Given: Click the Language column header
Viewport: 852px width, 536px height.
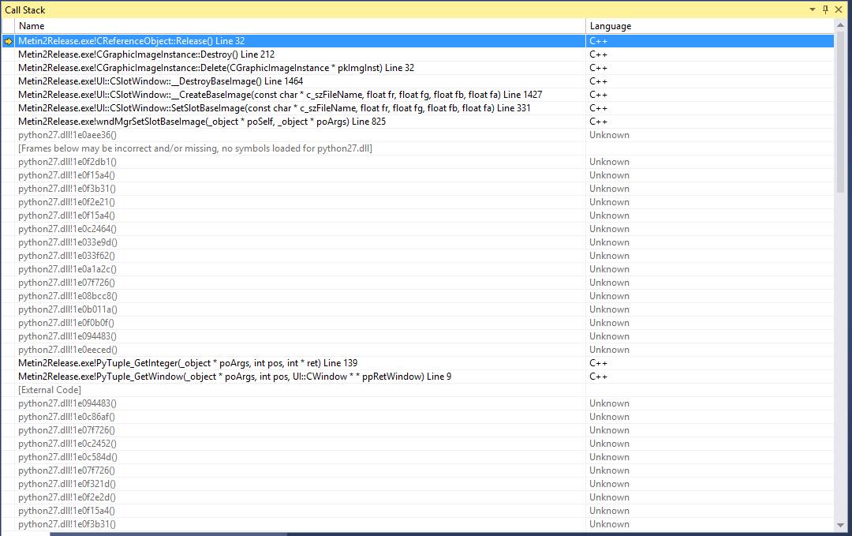Looking at the screenshot, I should (x=710, y=25).
